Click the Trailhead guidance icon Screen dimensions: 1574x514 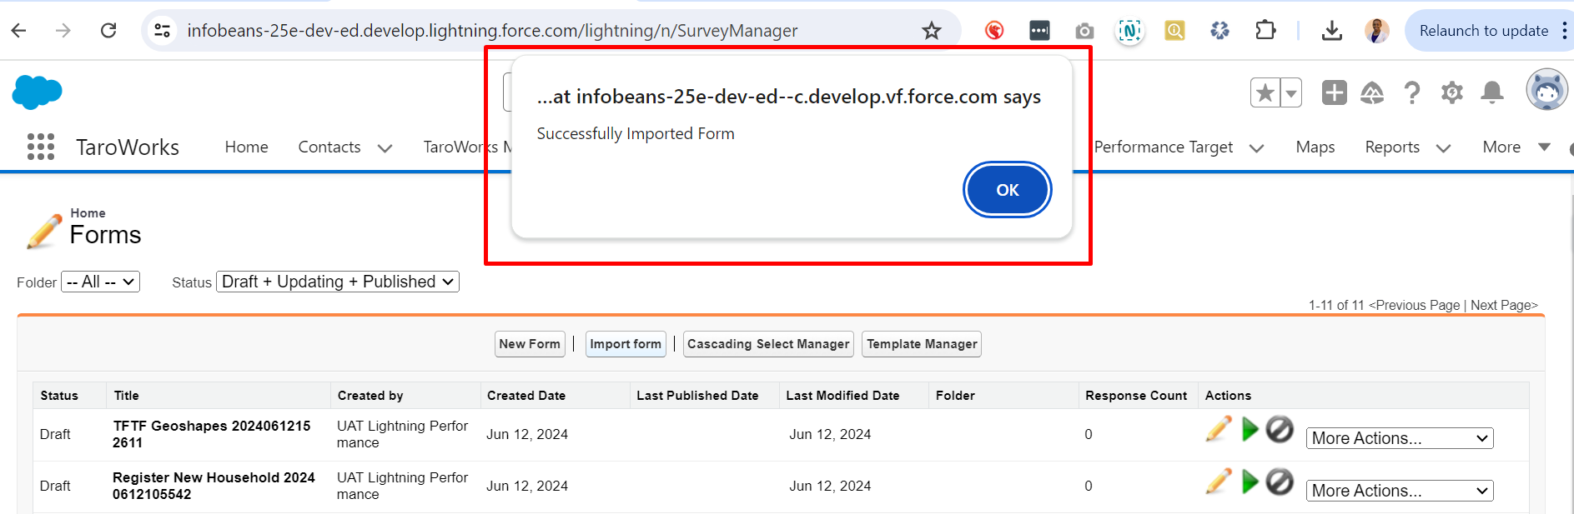coord(1372,92)
